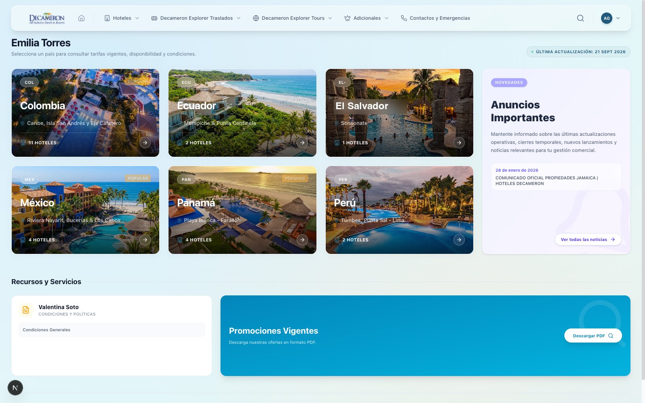The image size is (645, 403).
Task: Click '11 HOTELES' text on Colombia card
Action: [42, 143]
